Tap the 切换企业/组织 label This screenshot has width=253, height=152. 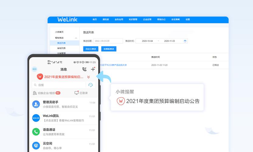click(46, 93)
